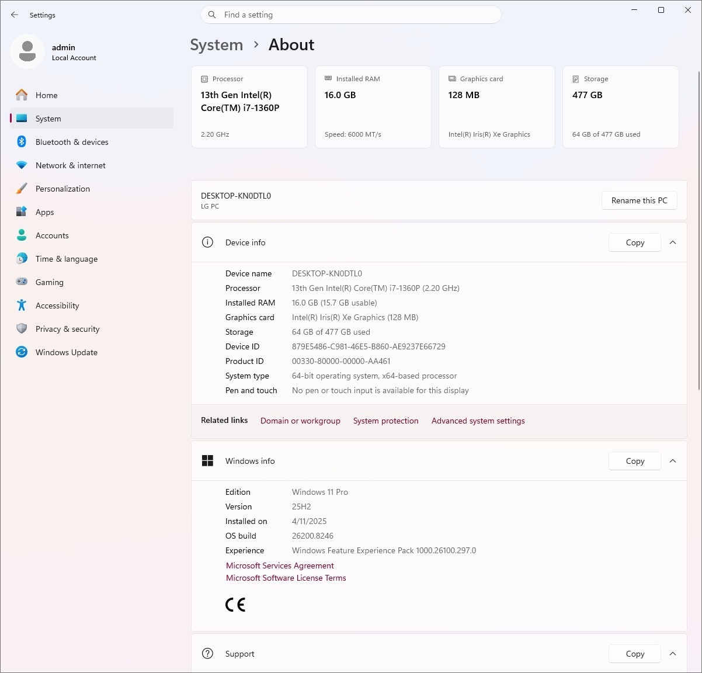Open Microsoft Services Agreement link
This screenshot has width=702, height=673.
280,566
